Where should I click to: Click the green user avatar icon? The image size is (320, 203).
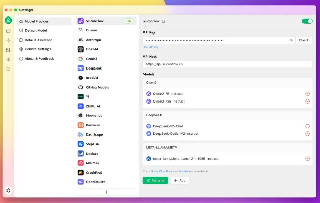click(8, 21)
